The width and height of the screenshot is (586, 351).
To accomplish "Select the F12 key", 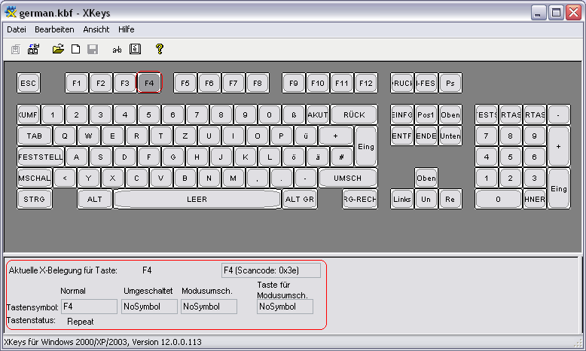I will pos(366,83).
